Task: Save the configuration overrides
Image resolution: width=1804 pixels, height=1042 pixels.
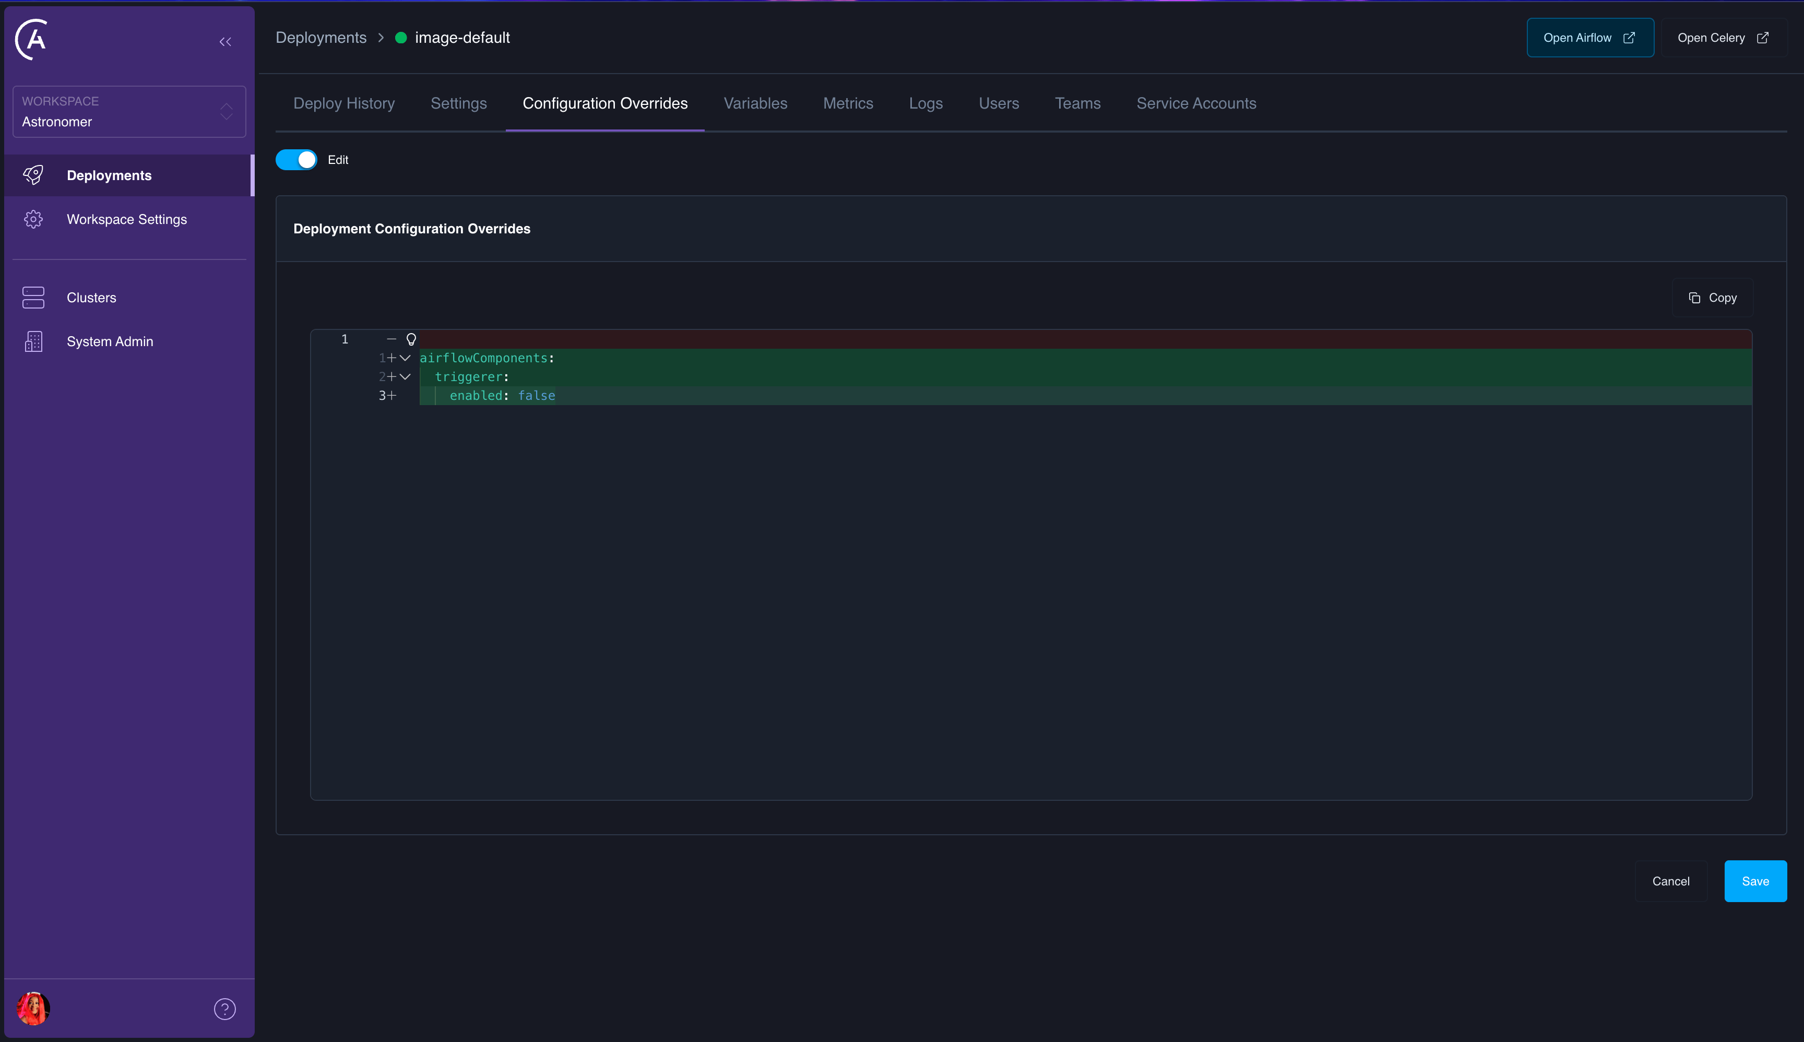Action: click(x=1755, y=881)
